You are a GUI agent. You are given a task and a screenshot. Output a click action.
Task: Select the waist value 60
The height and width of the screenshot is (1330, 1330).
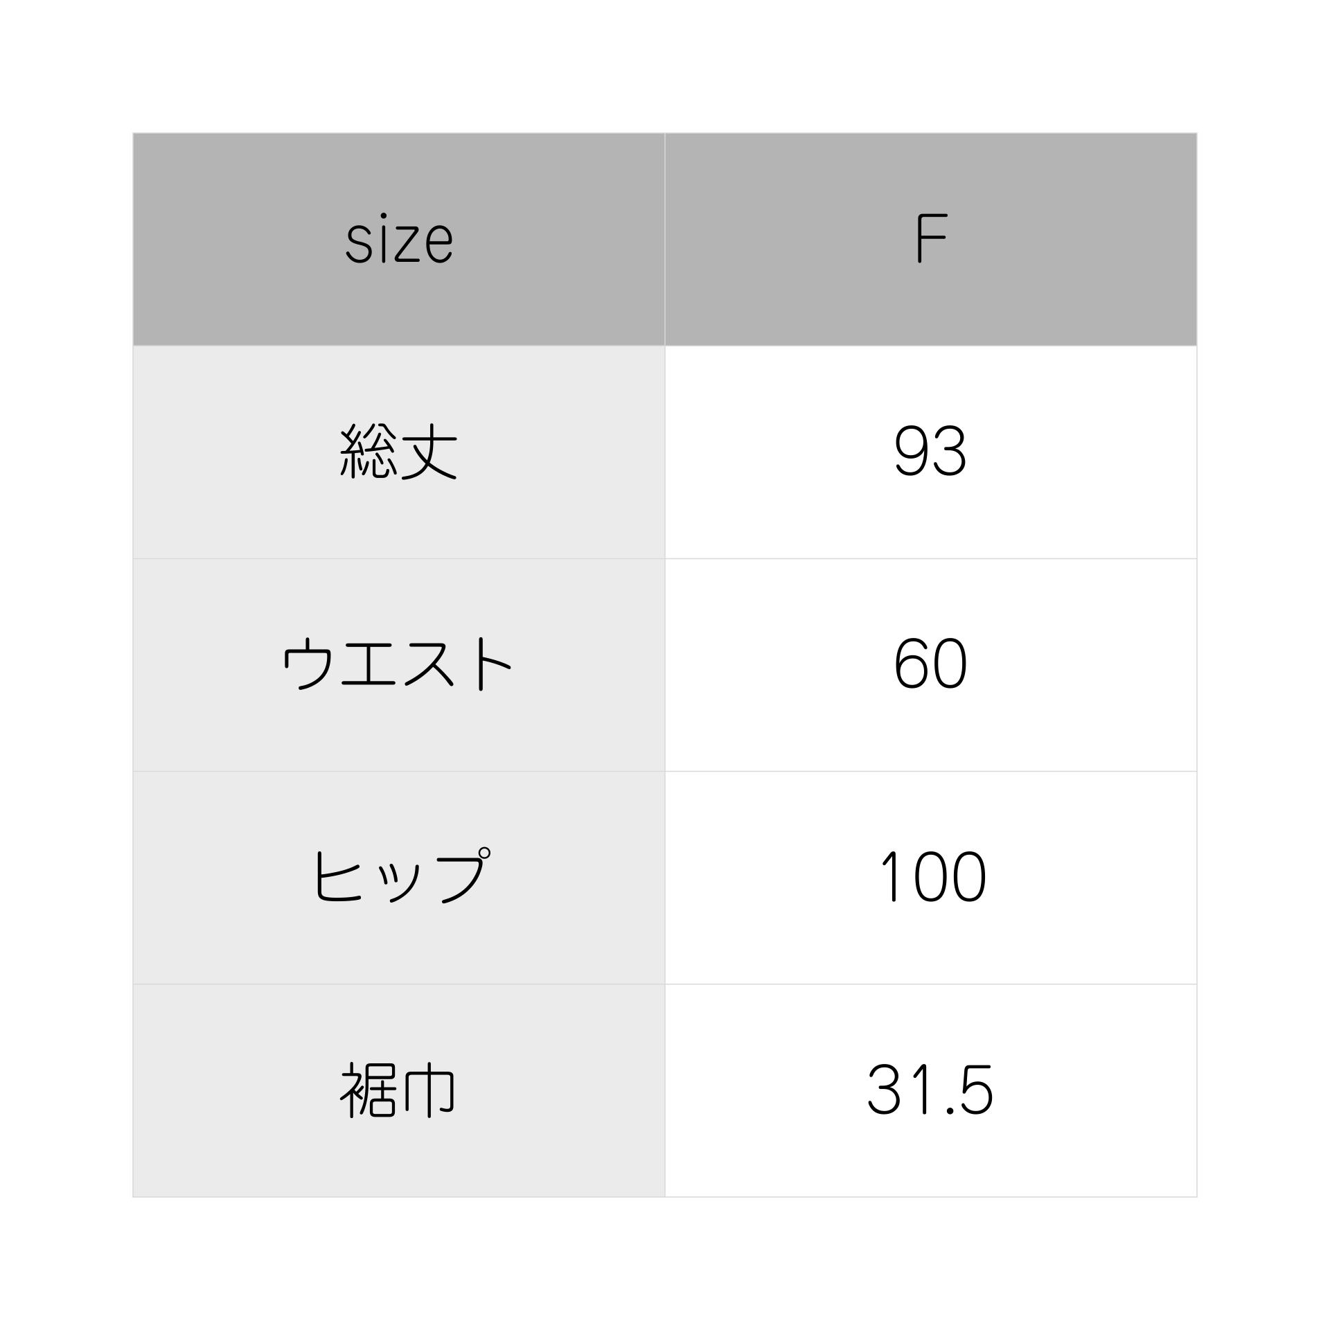tap(930, 664)
